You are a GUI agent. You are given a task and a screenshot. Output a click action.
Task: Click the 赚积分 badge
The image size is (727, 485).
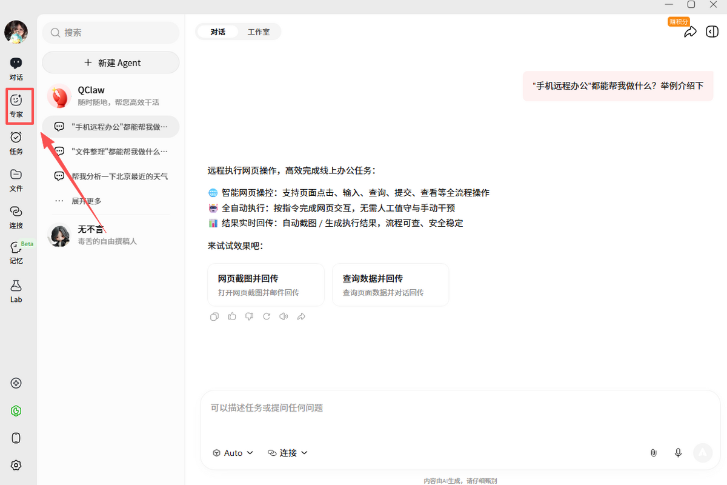679,21
